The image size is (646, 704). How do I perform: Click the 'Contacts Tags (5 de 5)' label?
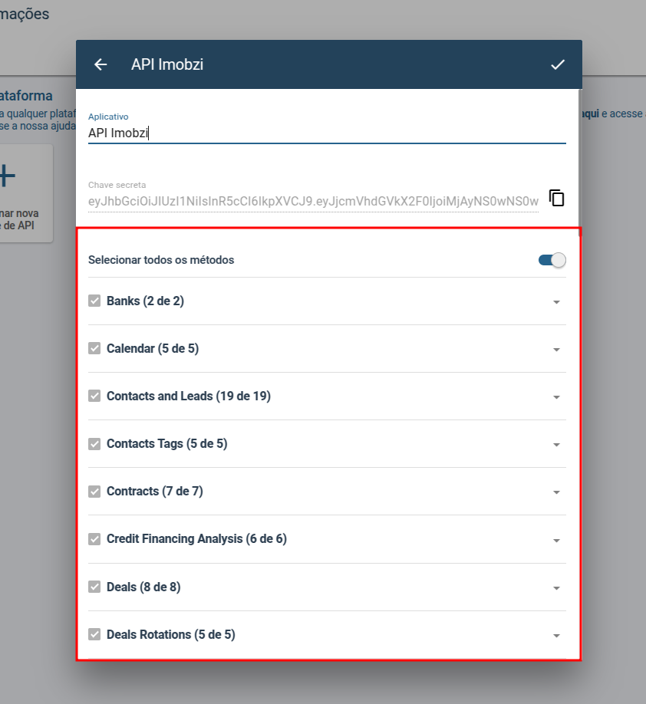pos(166,444)
